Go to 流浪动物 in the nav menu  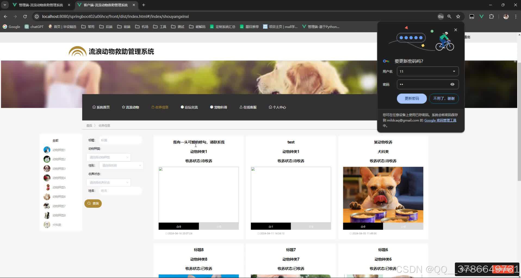pos(131,107)
